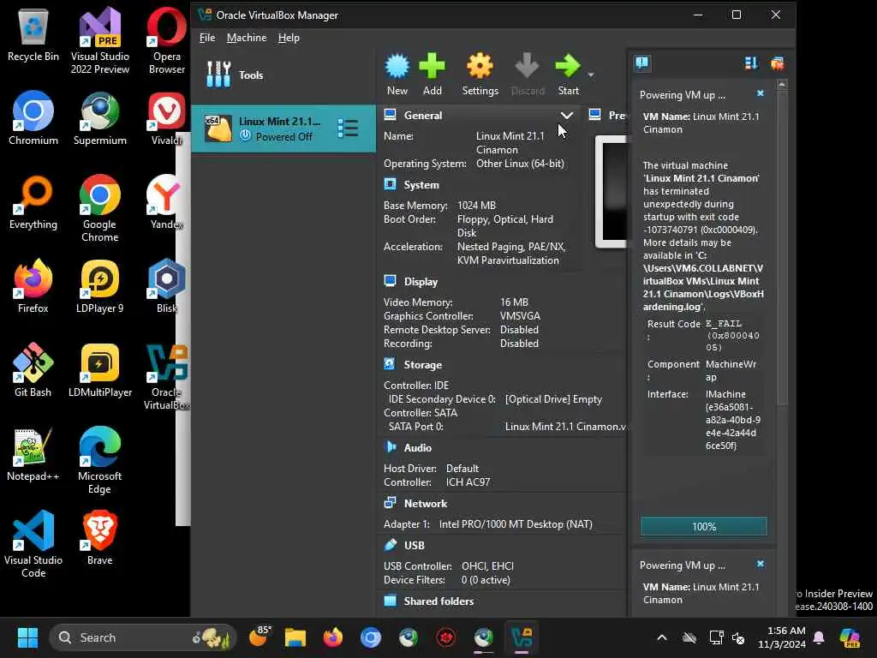The width and height of the screenshot is (877, 658).
Task: Click the Base Memory value 1024 MB
Action: [x=476, y=206]
